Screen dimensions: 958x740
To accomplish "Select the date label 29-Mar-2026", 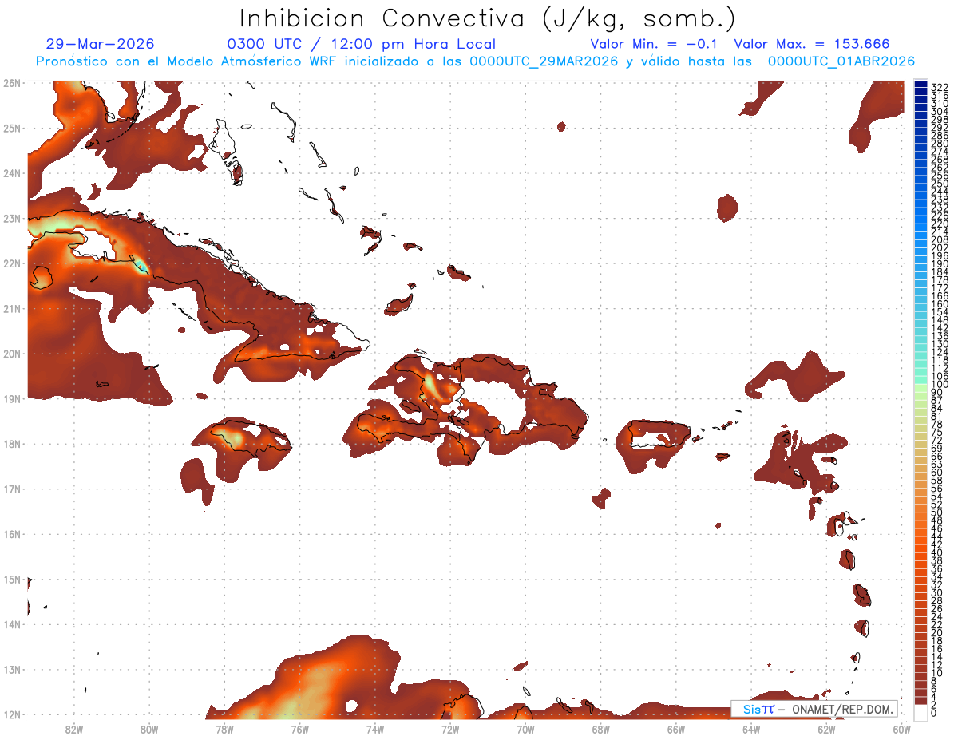I will point(101,44).
